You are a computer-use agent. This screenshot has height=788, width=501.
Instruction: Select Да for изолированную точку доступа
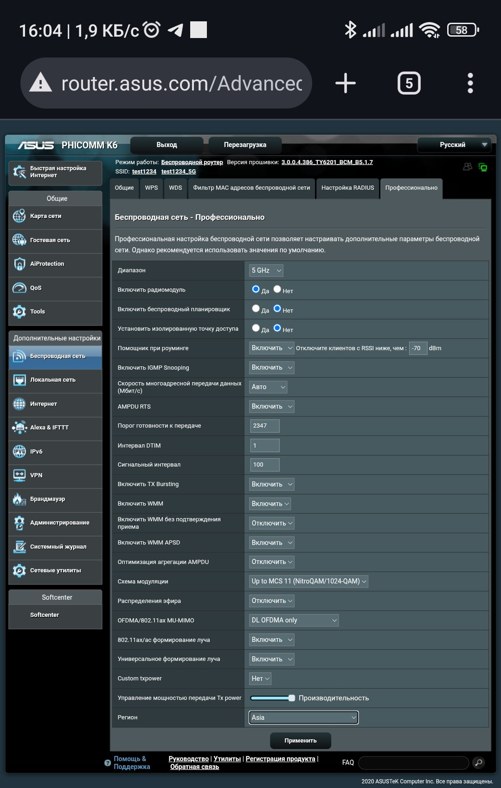pyautogui.click(x=256, y=328)
